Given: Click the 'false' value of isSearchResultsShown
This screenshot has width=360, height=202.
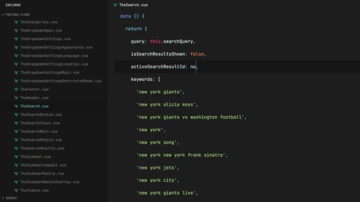Looking at the screenshot, I should [x=197, y=54].
